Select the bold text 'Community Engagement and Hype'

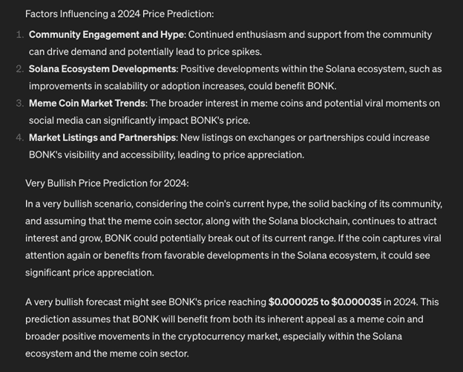click(106, 35)
